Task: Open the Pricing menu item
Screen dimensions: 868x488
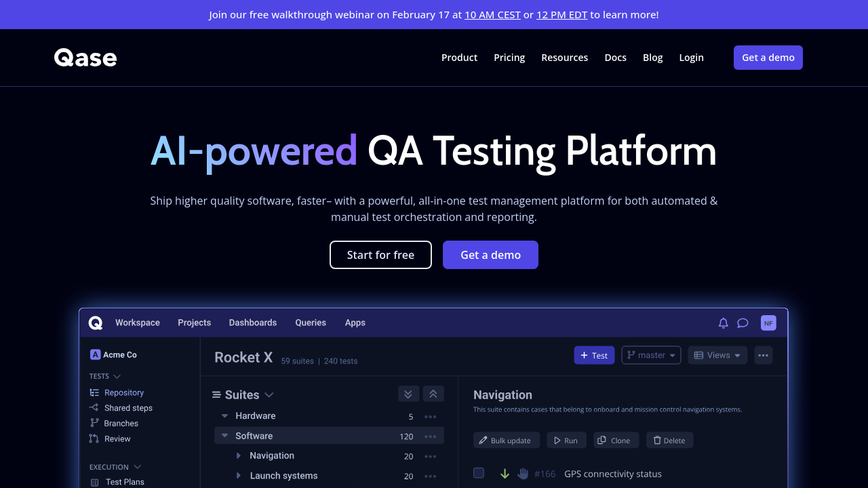Action: (509, 58)
